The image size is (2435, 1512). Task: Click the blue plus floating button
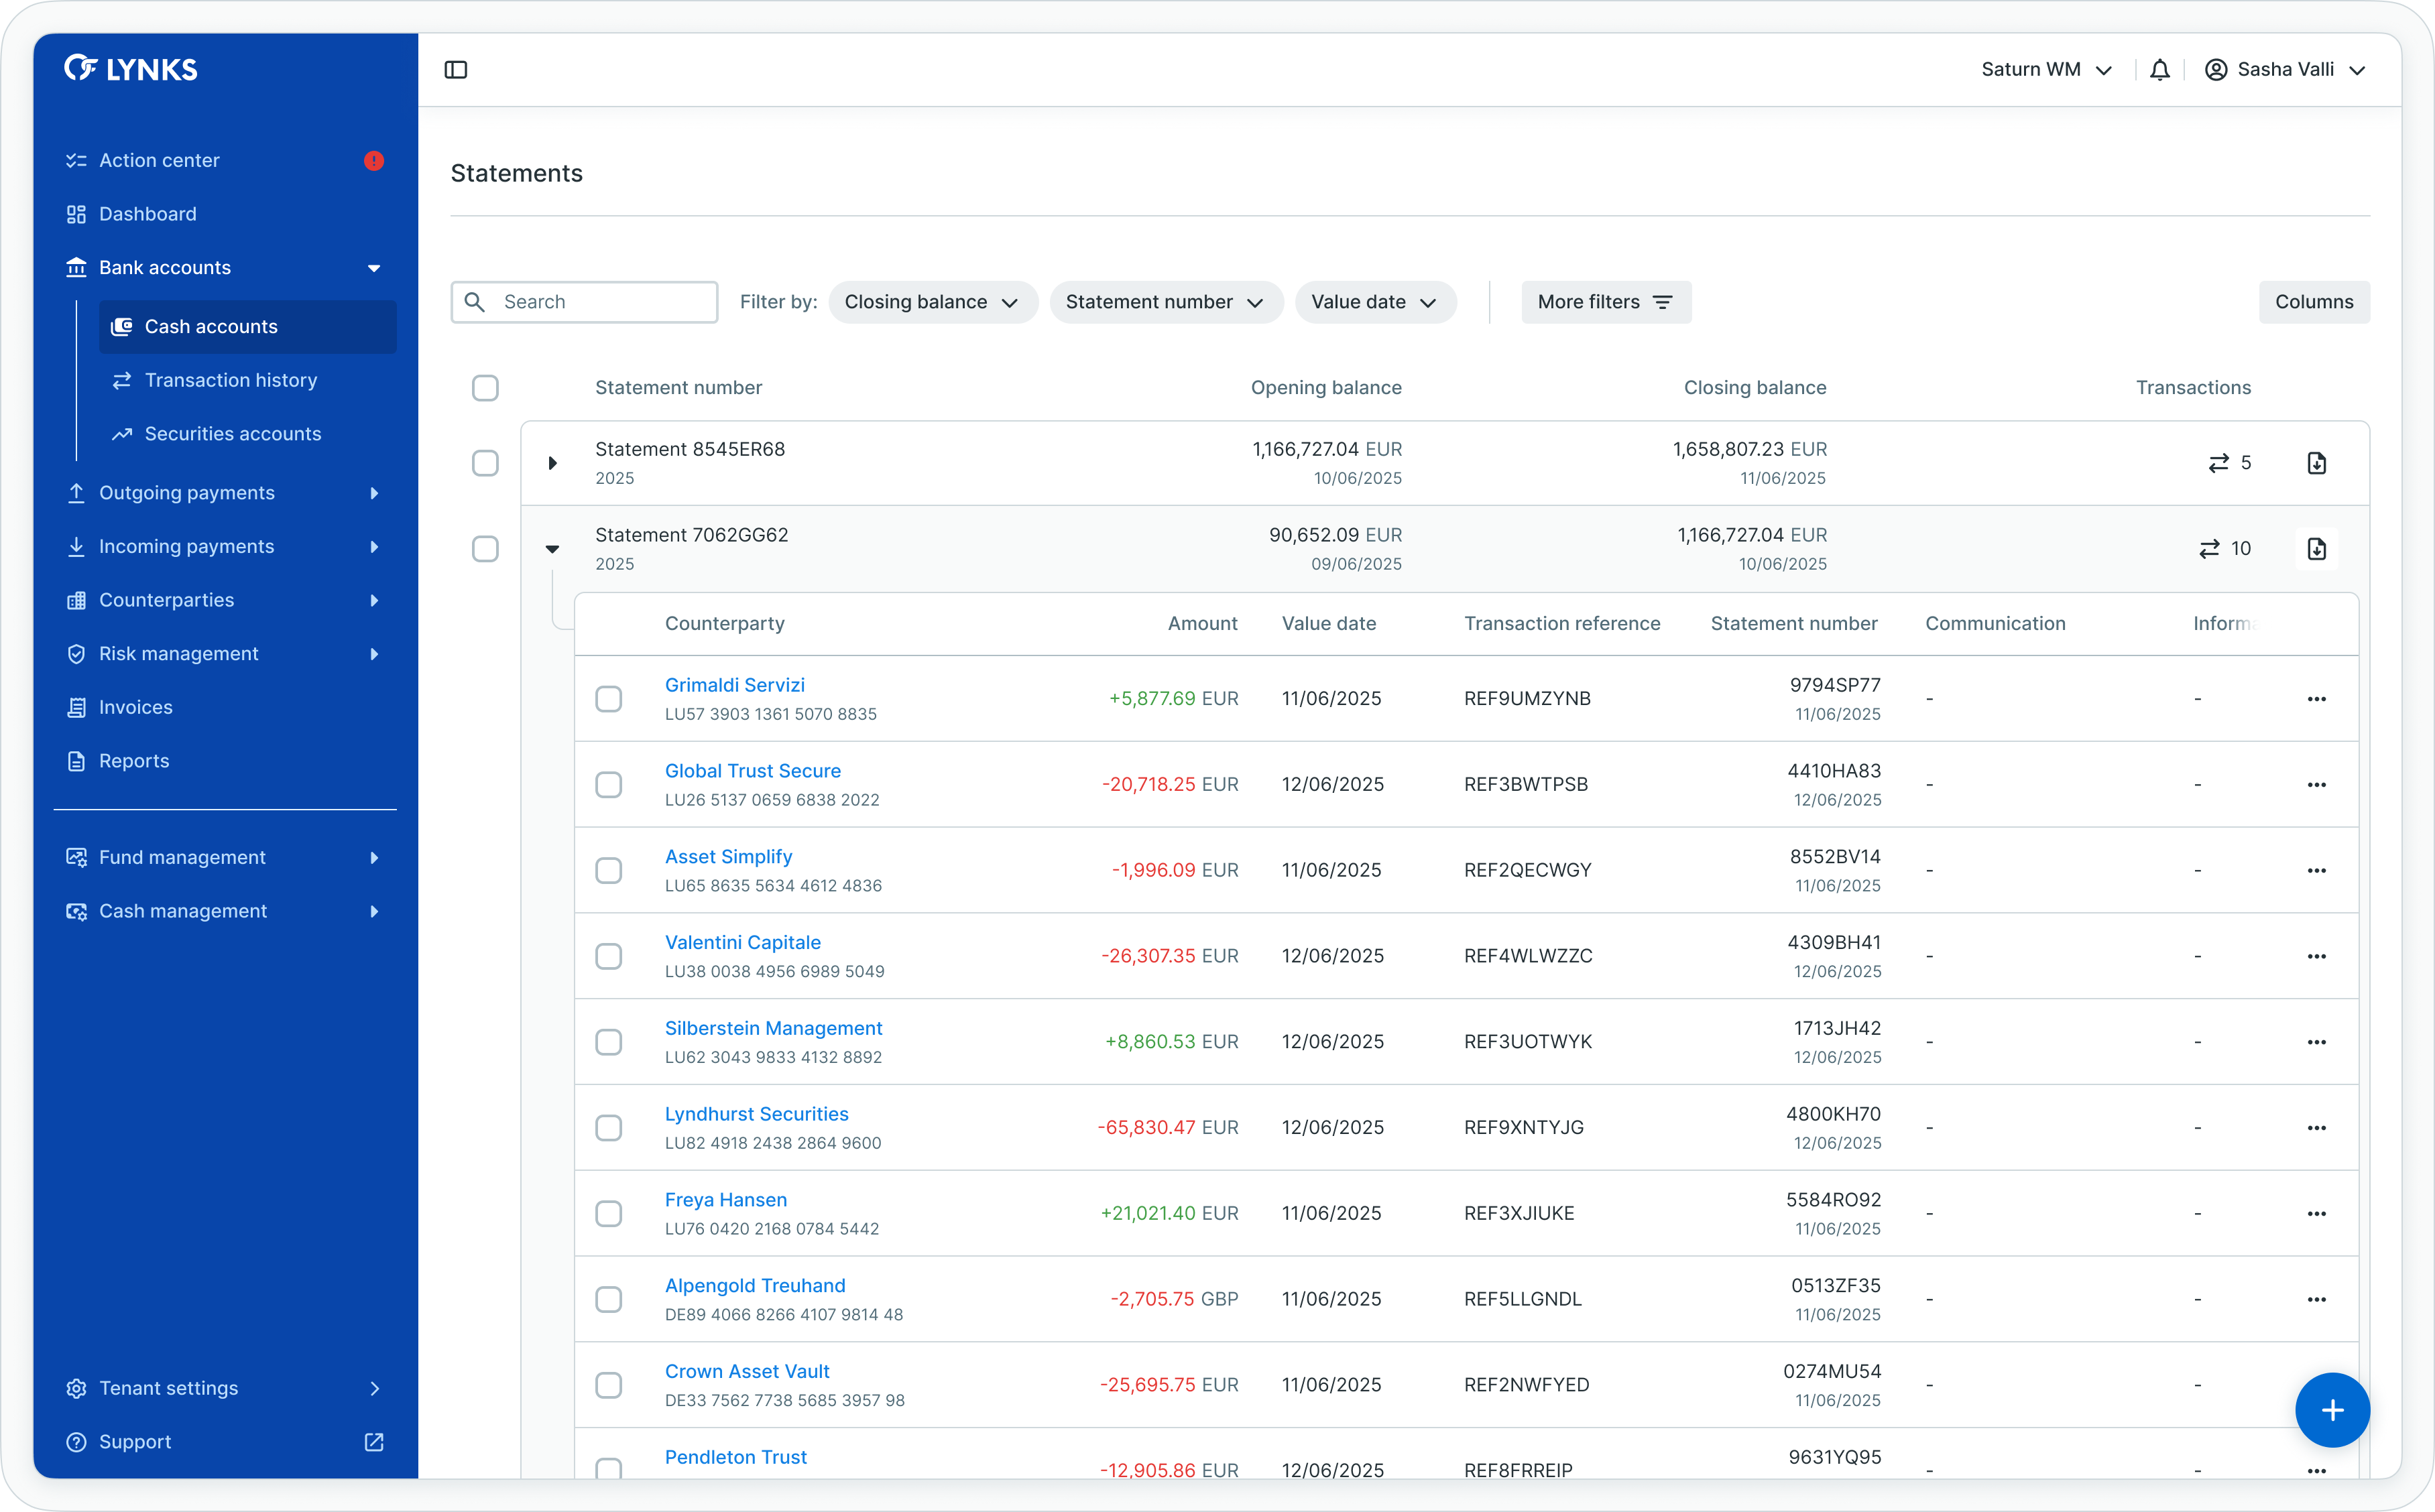coord(2332,1410)
